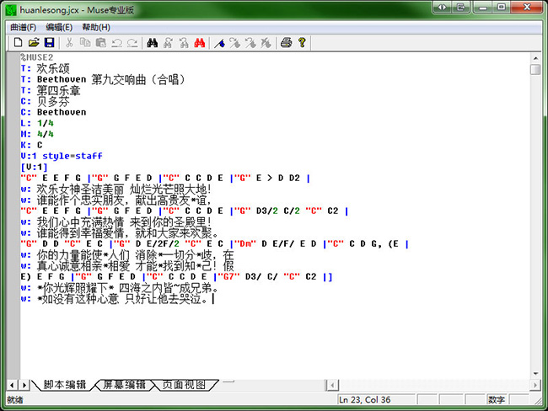Click the Paste clipboard icon
The image size is (548, 411).
point(100,43)
